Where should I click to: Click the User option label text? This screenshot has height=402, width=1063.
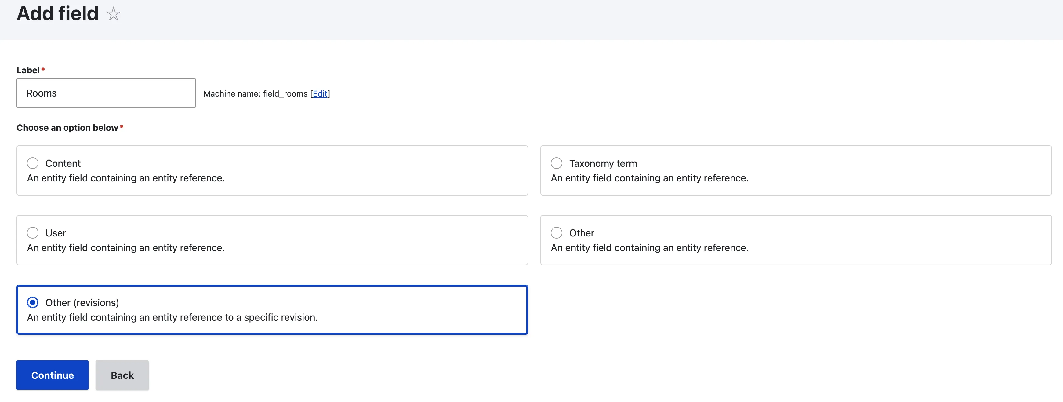point(56,233)
